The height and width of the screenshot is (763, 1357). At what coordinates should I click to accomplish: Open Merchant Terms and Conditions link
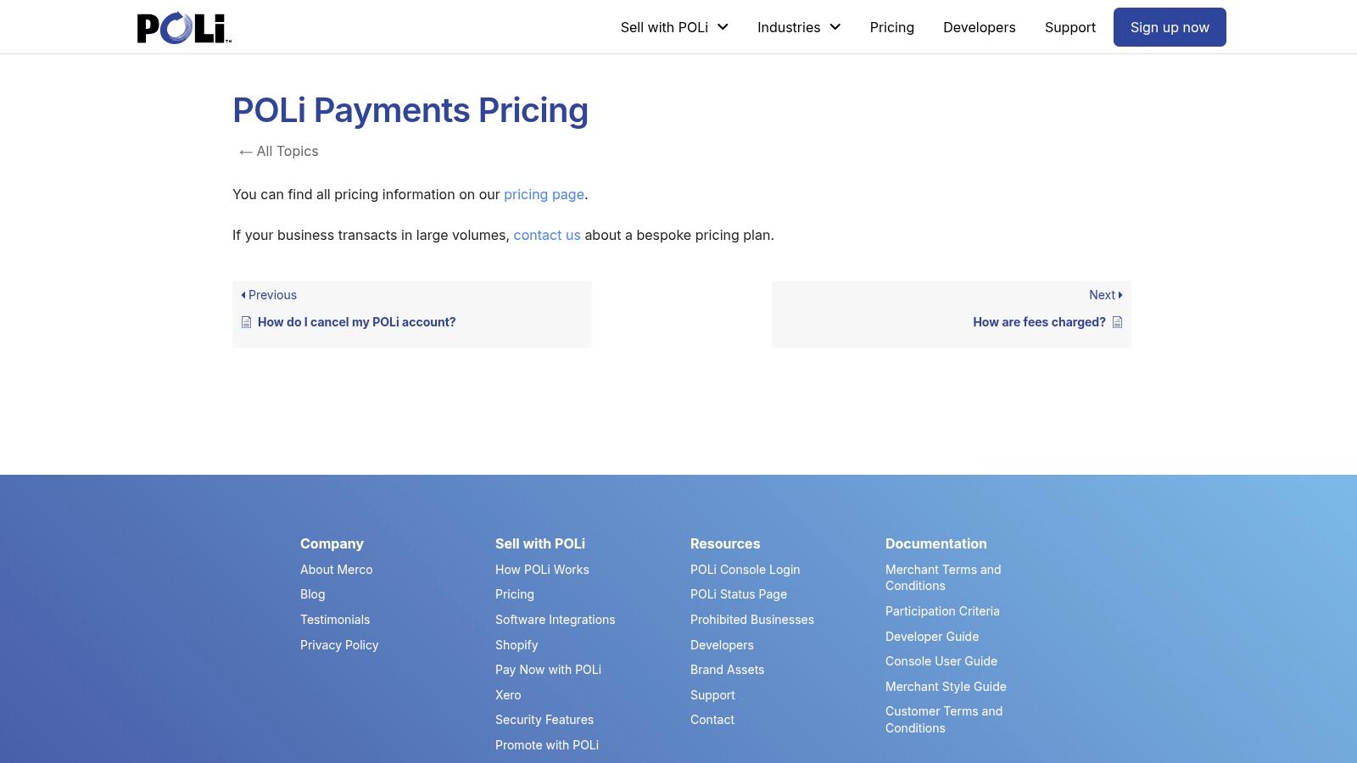(x=943, y=577)
